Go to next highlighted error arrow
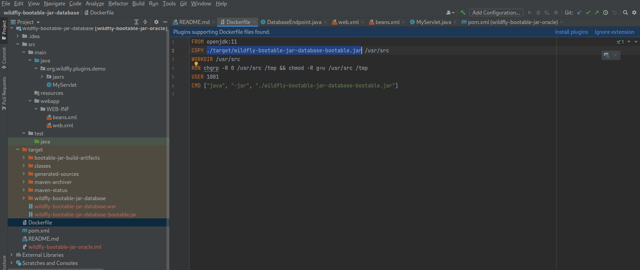 [x=636, y=42]
